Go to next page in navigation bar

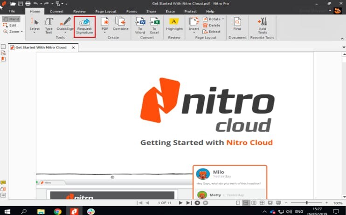180,203
